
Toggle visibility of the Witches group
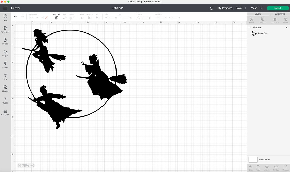(x=287, y=27)
